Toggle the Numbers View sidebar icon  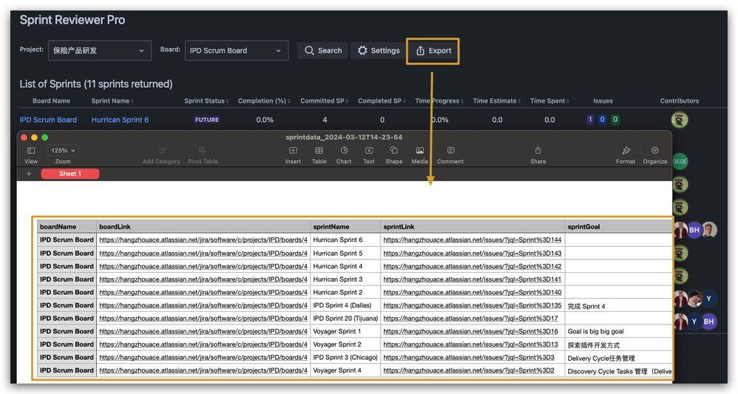pos(31,151)
